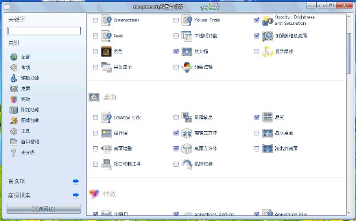Open the 视口切换工具 viewport switcher icon
356x221 pixels.
[106, 164]
